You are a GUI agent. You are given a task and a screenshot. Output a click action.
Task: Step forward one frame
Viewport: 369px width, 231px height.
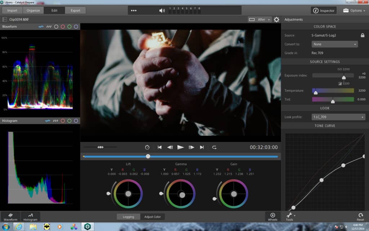coord(191,147)
